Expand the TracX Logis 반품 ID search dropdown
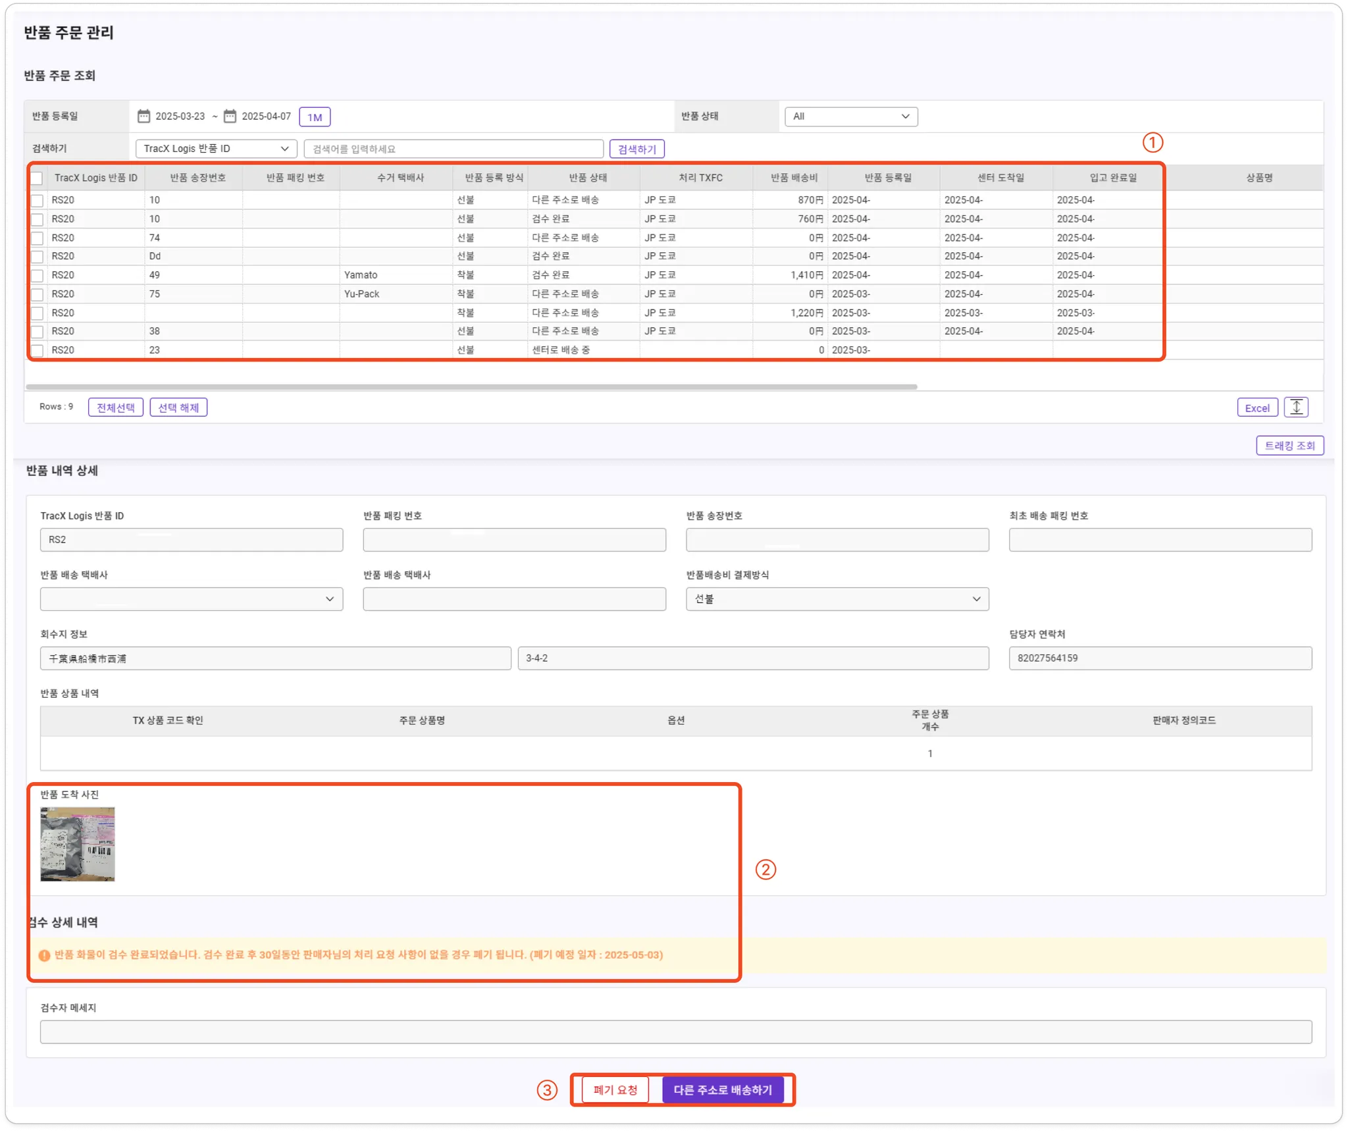Viewport: 1348px width, 1131px height. (x=216, y=149)
